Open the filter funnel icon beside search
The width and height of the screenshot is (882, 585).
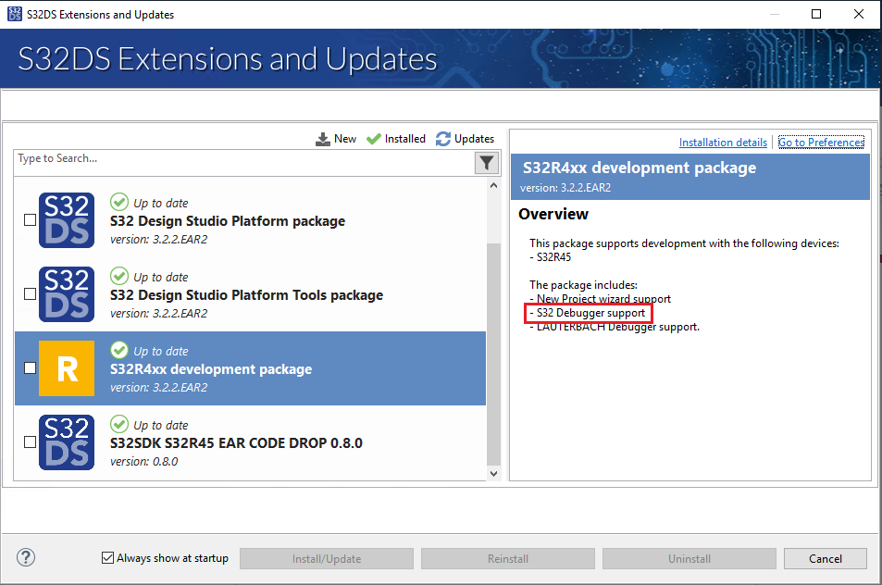point(486,162)
